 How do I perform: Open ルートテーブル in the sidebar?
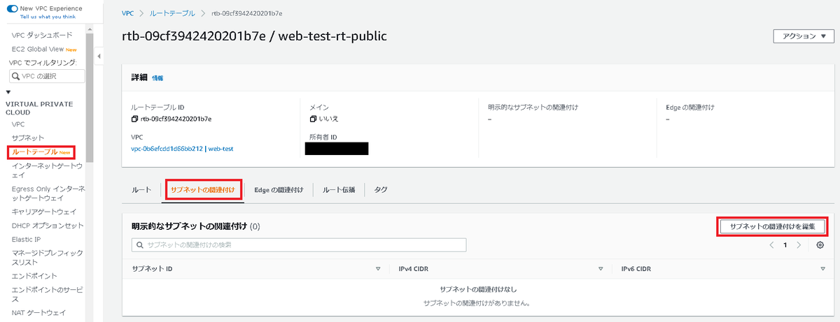click(34, 152)
